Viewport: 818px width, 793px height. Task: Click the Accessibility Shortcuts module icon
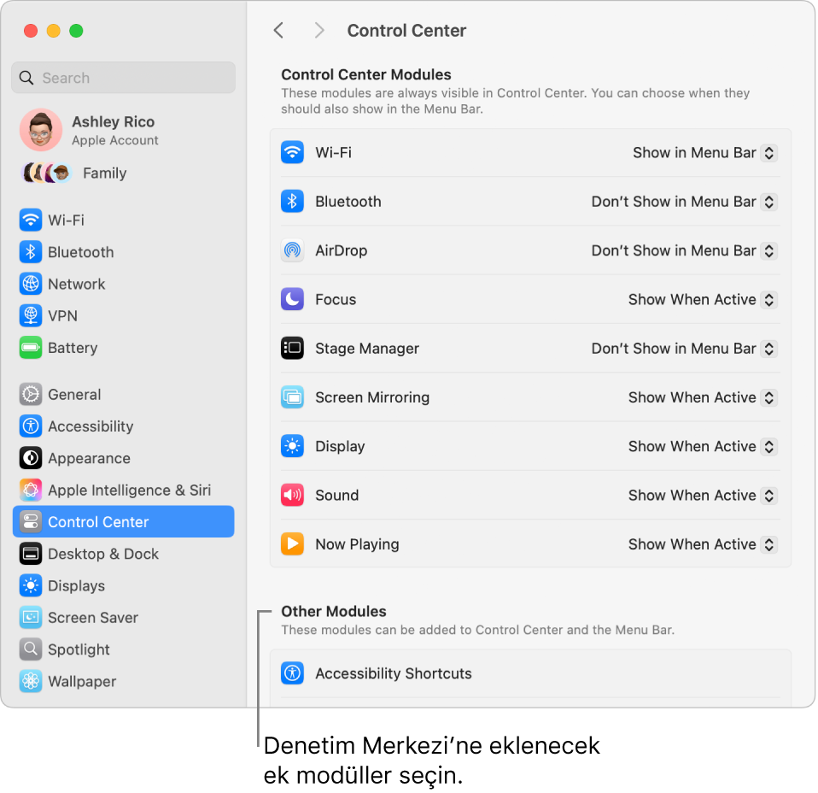(292, 673)
